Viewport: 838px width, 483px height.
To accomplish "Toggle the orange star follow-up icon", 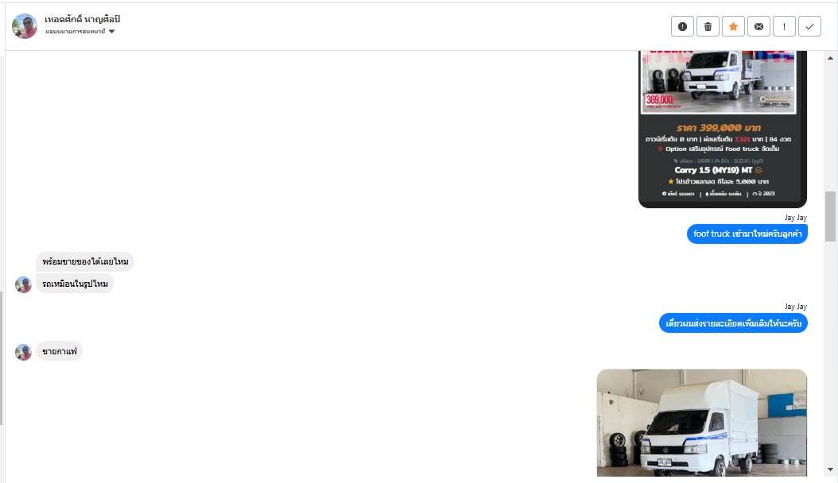I will [x=733, y=26].
